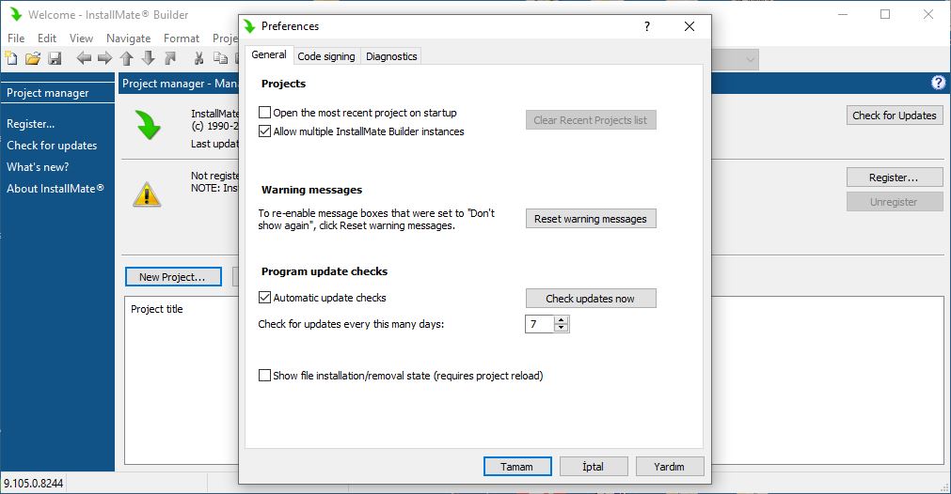Click the Save floppy disk icon
Viewport: 951px width, 494px height.
(x=55, y=58)
